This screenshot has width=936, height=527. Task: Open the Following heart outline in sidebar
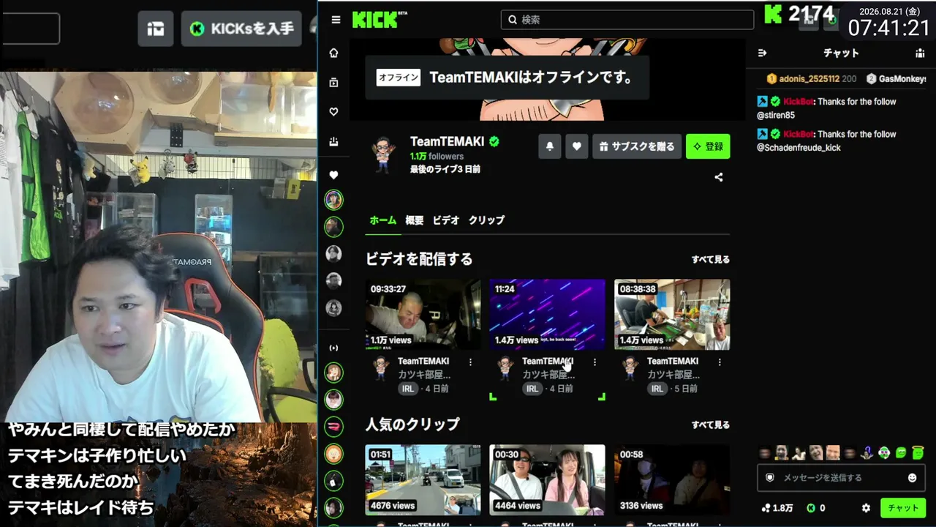[x=333, y=112]
